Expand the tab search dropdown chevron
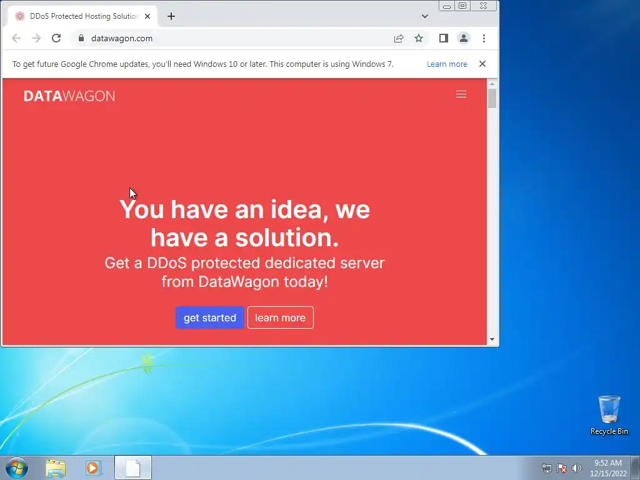 [x=425, y=16]
